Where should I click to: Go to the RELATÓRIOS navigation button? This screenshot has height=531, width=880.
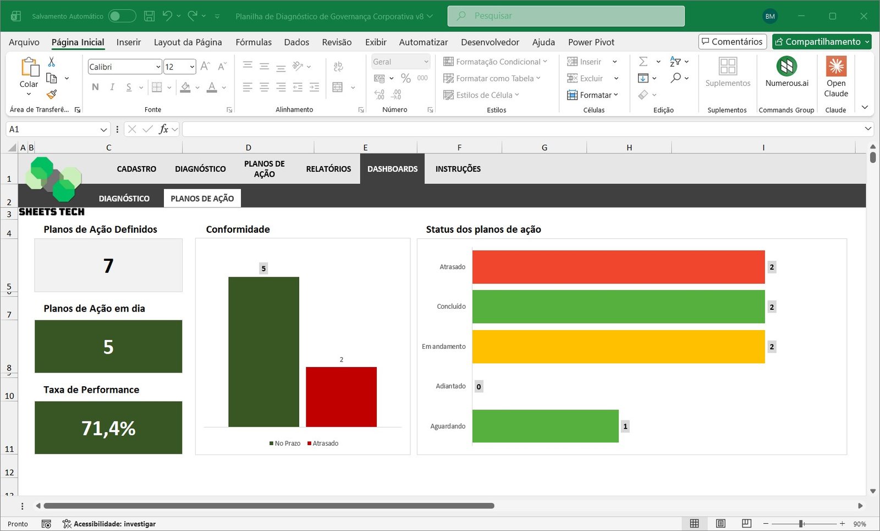pyautogui.click(x=328, y=169)
